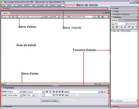Click the Undo arrow icon
Image resolution: width=139 pixels, height=109 pixels.
(33, 17)
